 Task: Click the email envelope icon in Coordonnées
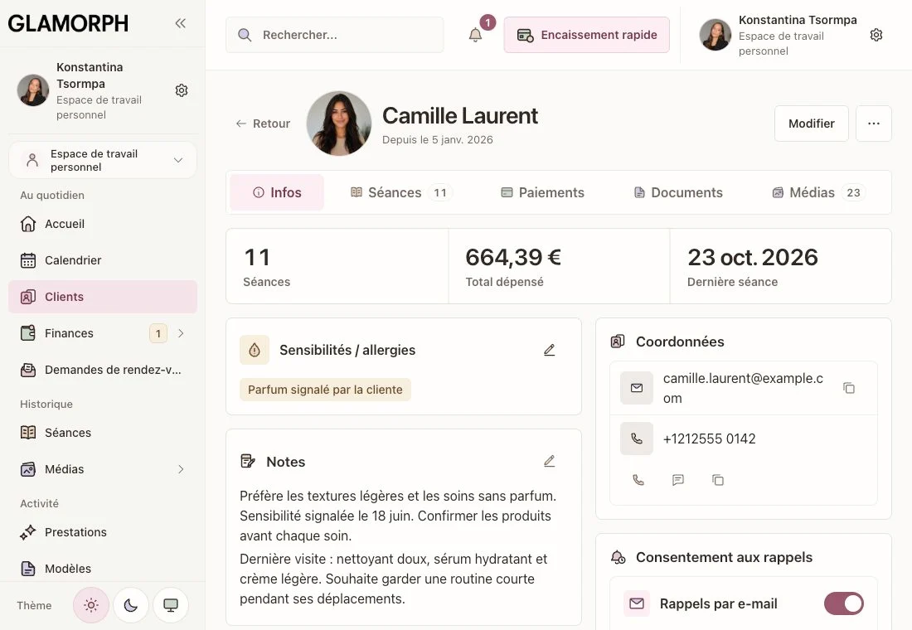click(x=637, y=388)
